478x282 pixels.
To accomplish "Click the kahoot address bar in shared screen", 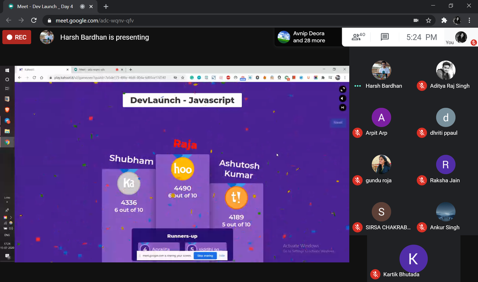I will point(109,78).
